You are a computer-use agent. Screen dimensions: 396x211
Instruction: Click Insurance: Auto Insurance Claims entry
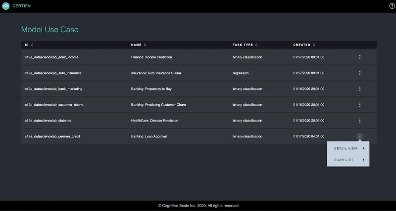coord(156,73)
